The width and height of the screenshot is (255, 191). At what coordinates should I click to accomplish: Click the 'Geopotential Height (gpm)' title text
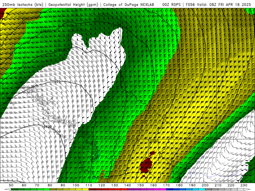click(x=73, y=4)
